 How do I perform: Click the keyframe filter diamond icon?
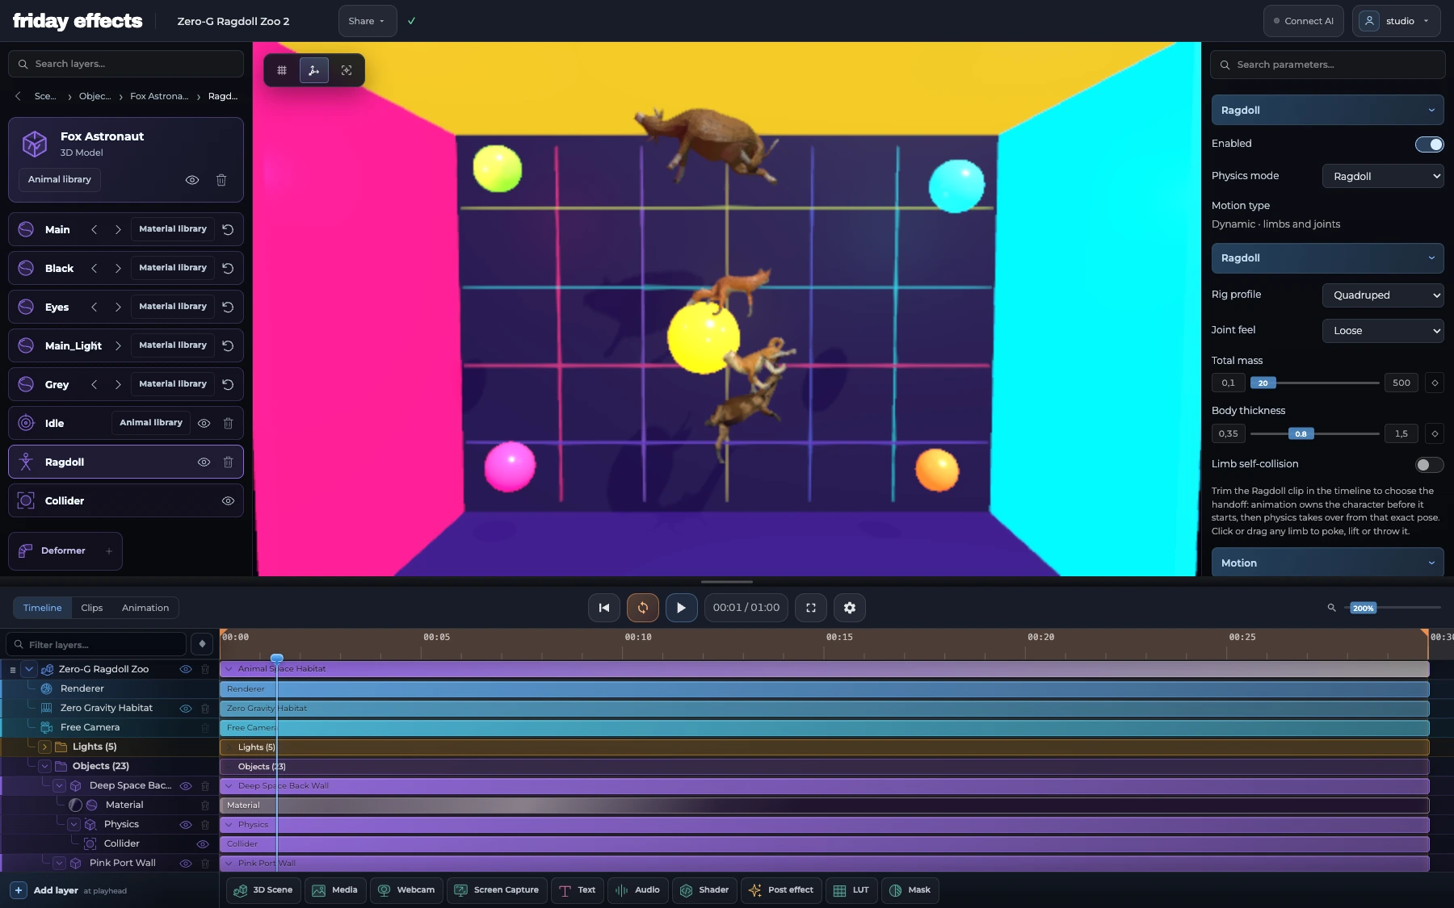(x=202, y=644)
